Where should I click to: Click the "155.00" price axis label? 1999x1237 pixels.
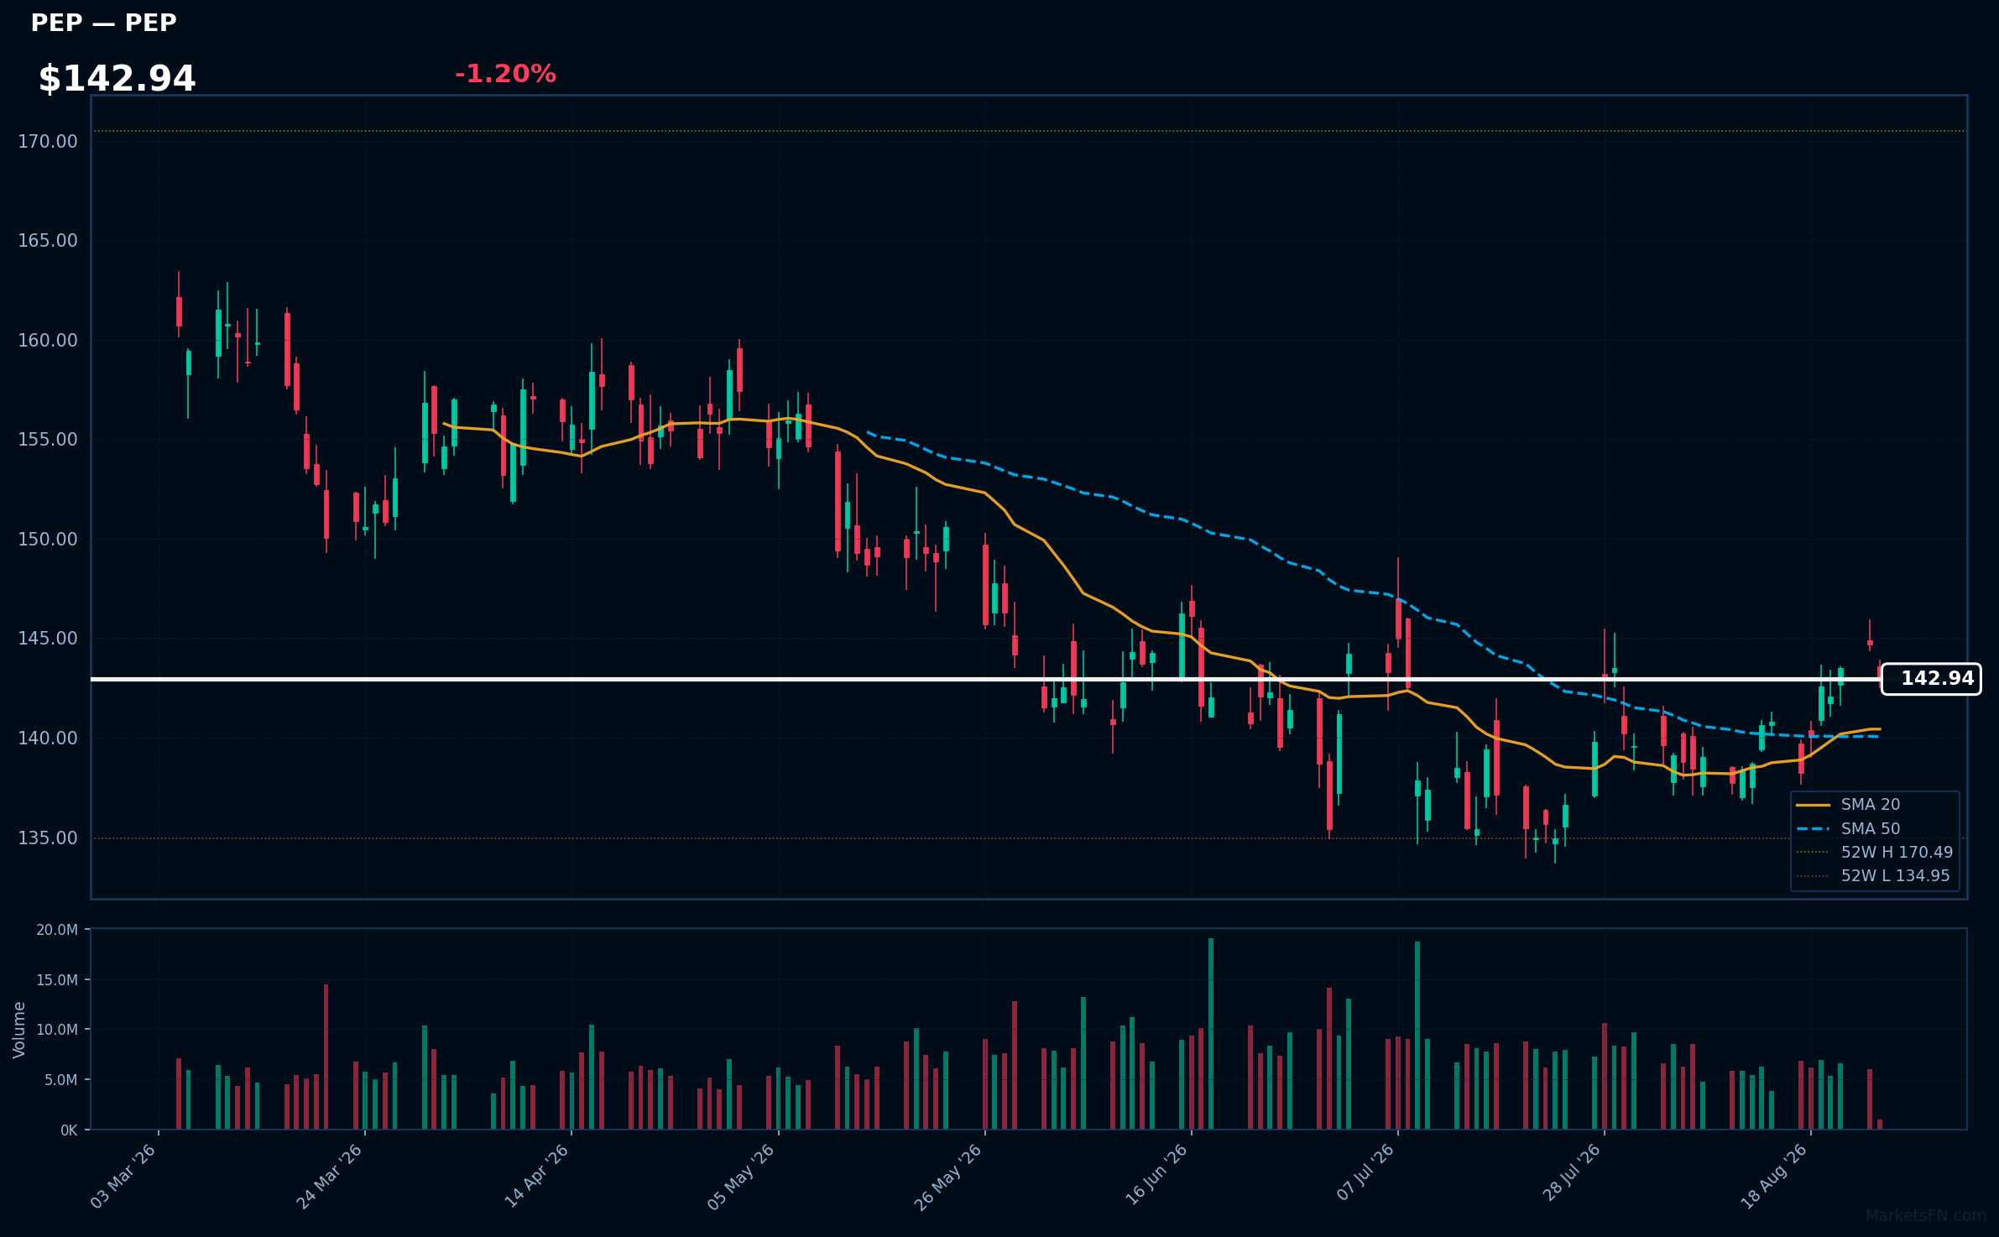pos(48,440)
